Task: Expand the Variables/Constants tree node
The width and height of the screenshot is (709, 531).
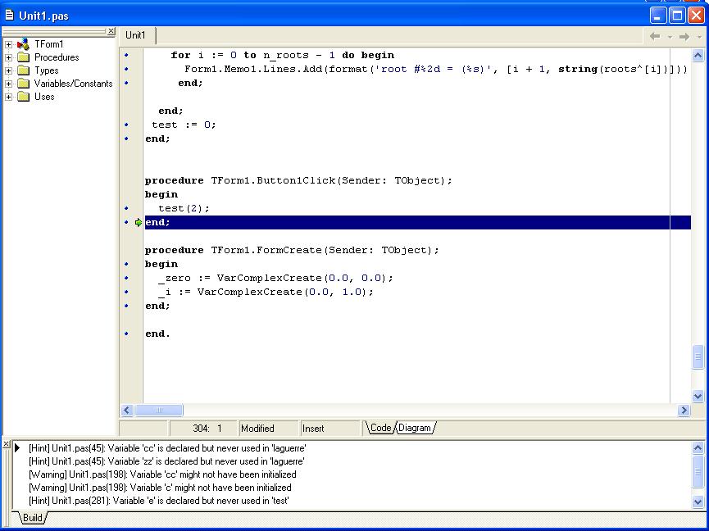Action: click(9, 84)
